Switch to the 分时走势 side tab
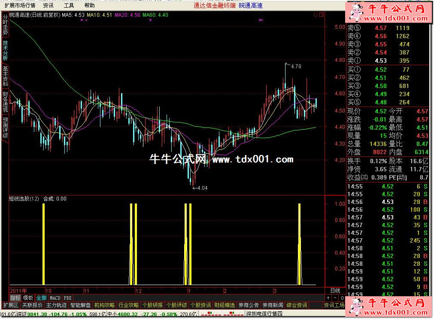The image size is (434, 319). 5,24
